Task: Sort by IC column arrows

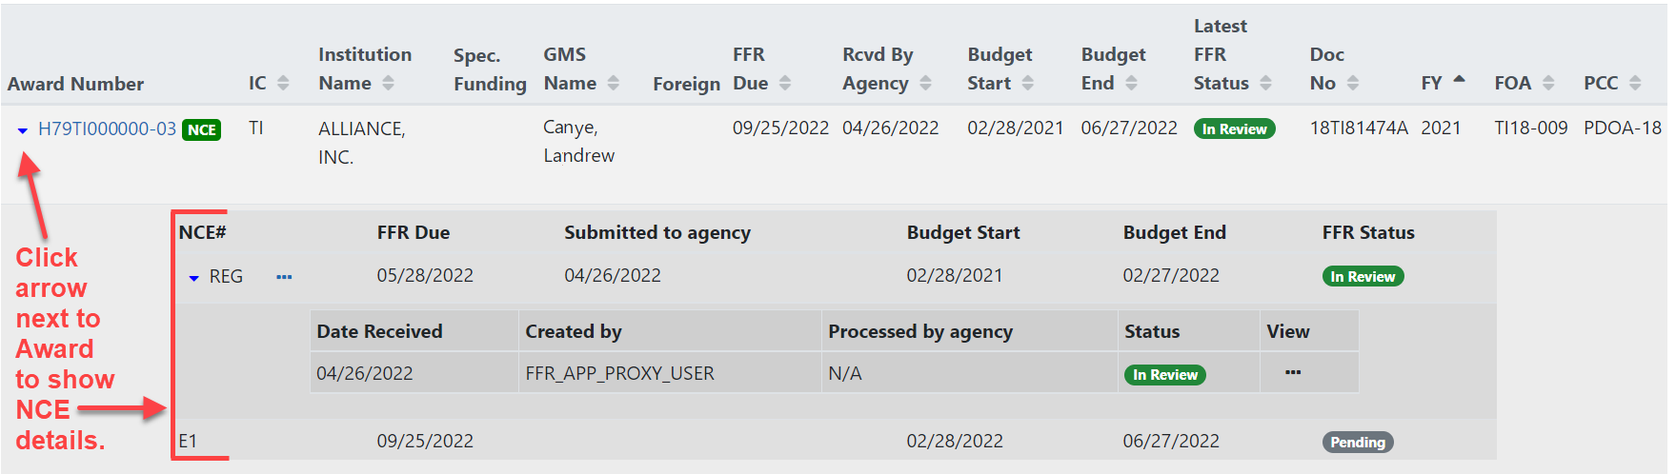Action: tap(283, 84)
